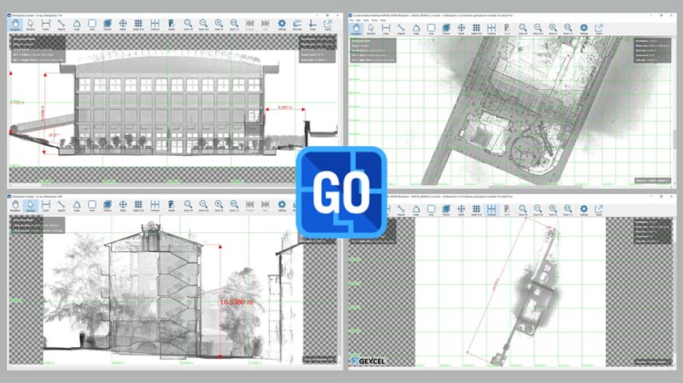Image resolution: width=683 pixels, height=383 pixels.
Task: Open Settings gear in top-right window
Action: [x=584, y=29]
